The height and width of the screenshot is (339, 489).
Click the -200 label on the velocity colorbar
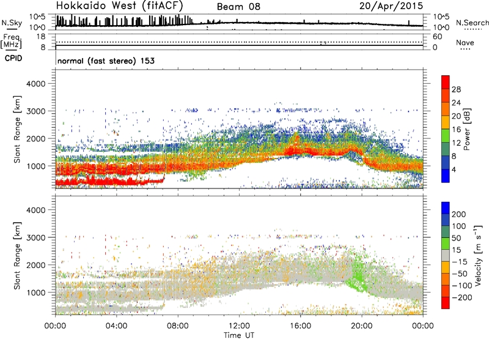click(462, 297)
